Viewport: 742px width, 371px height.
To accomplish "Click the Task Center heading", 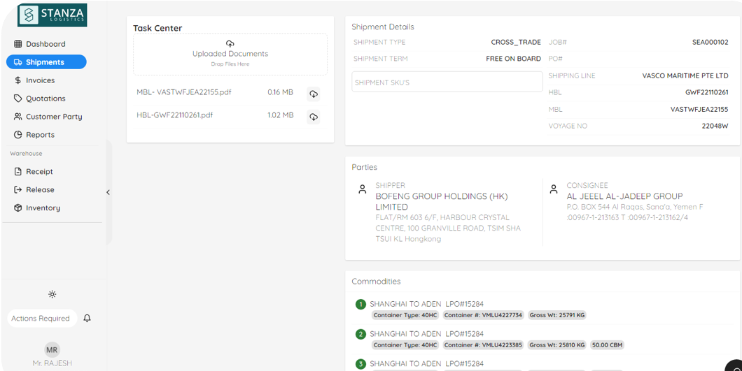I will pos(157,28).
